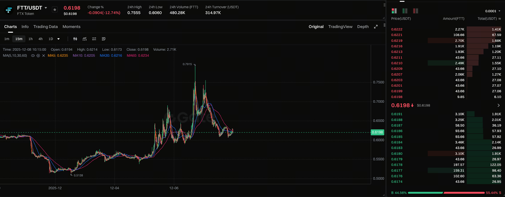Click the chart list tools icon
The width and height of the screenshot is (505, 197).
(x=104, y=39)
